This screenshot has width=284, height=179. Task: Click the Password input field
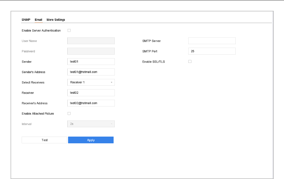91,51
